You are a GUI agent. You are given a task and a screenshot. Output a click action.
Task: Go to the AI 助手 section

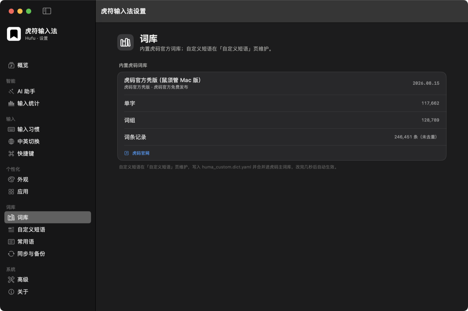[x=48, y=92]
